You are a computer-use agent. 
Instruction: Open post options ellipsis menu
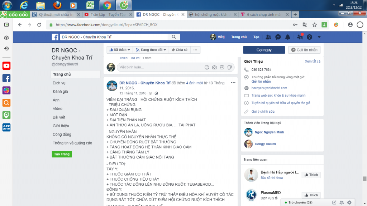tap(233, 83)
